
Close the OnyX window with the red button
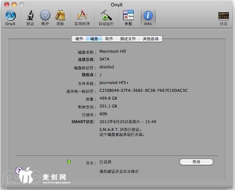coord(7,4)
